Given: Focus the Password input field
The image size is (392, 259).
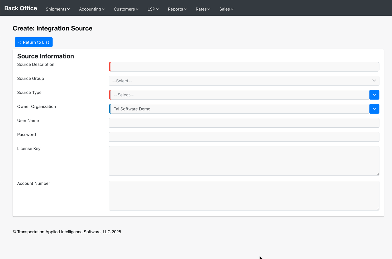Looking at the screenshot, I should click(x=244, y=137).
